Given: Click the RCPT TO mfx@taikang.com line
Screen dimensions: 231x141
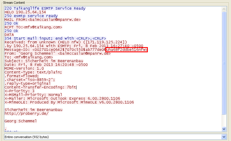Looking at the screenshot, I should 33,27.
